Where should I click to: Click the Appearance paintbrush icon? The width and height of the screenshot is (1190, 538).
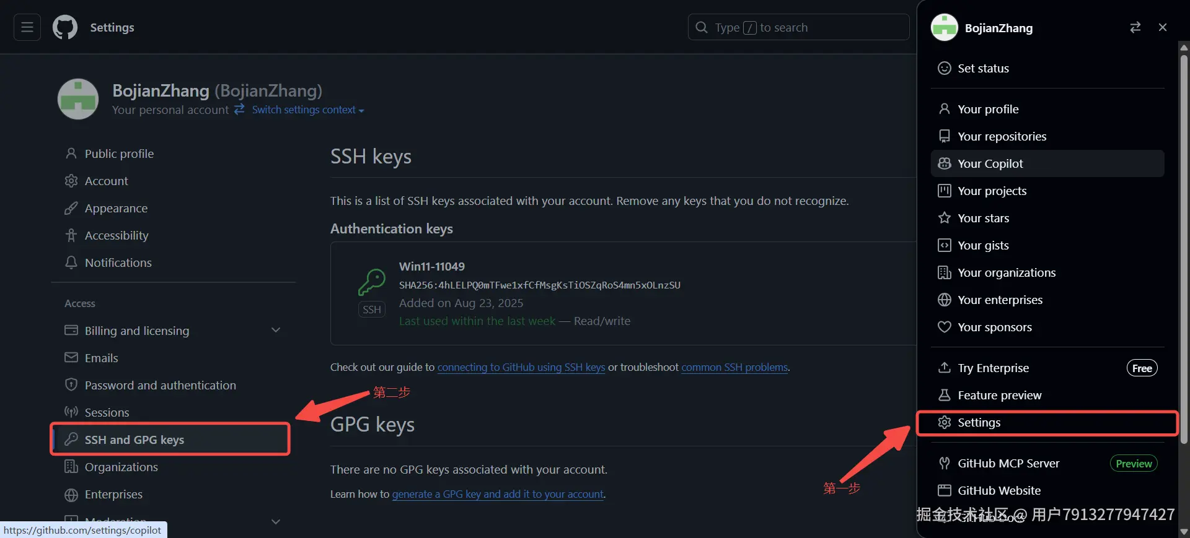click(71, 208)
